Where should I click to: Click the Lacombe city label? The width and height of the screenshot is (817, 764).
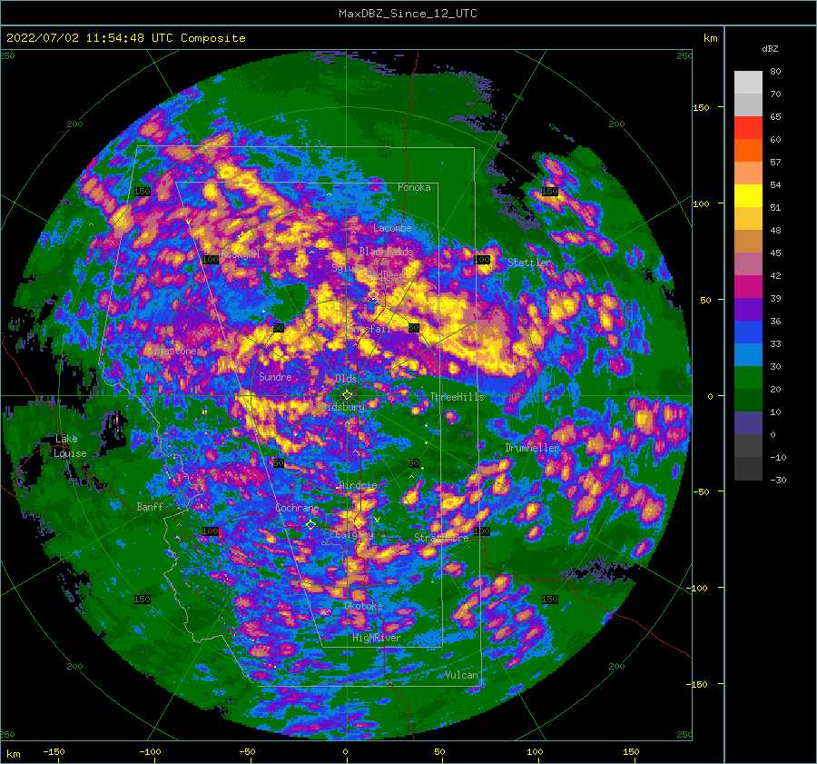coord(392,228)
